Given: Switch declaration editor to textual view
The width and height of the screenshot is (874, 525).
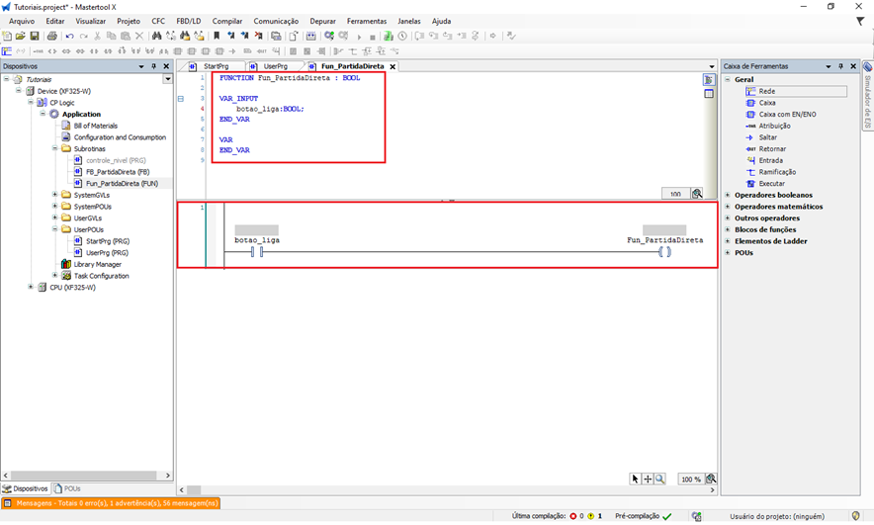Looking at the screenshot, I should (709, 79).
